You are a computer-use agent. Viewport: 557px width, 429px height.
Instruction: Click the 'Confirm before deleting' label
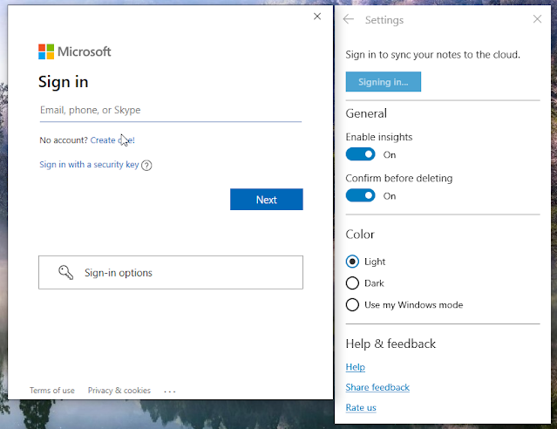399,178
